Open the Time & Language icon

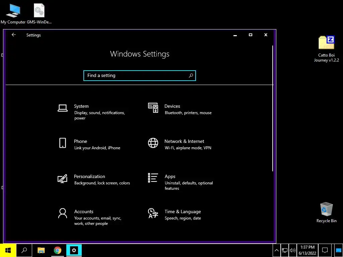[153, 213]
